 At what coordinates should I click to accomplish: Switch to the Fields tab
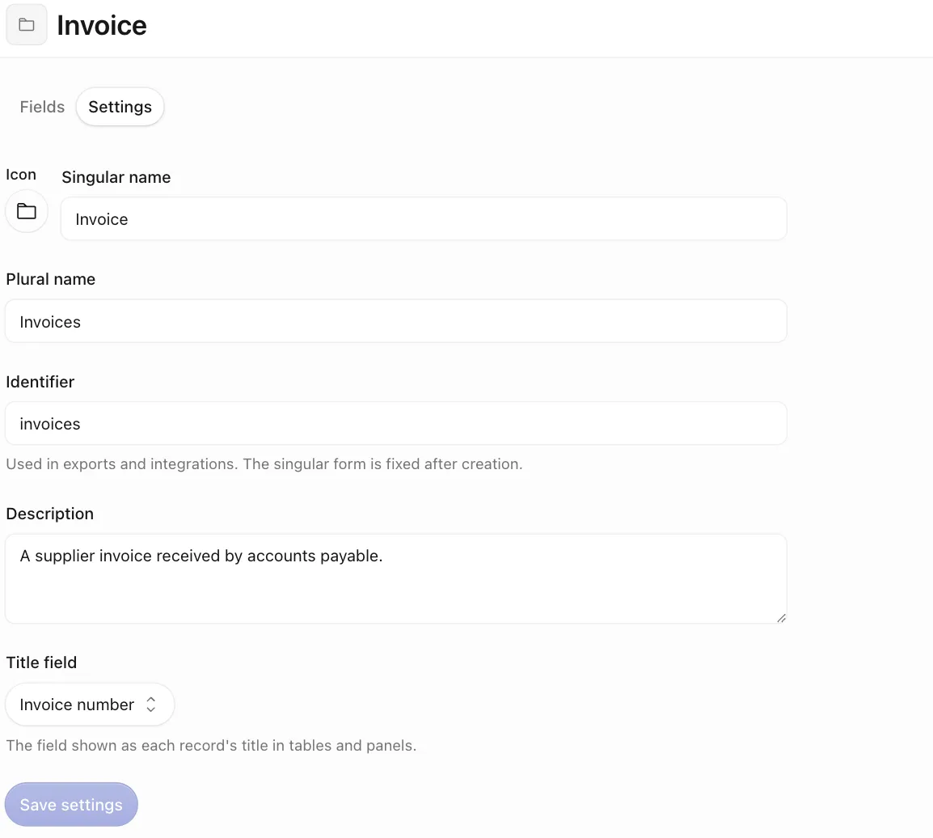pyautogui.click(x=42, y=107)
